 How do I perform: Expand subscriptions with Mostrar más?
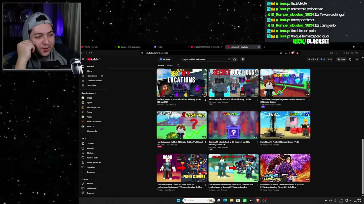click(92, 131)
